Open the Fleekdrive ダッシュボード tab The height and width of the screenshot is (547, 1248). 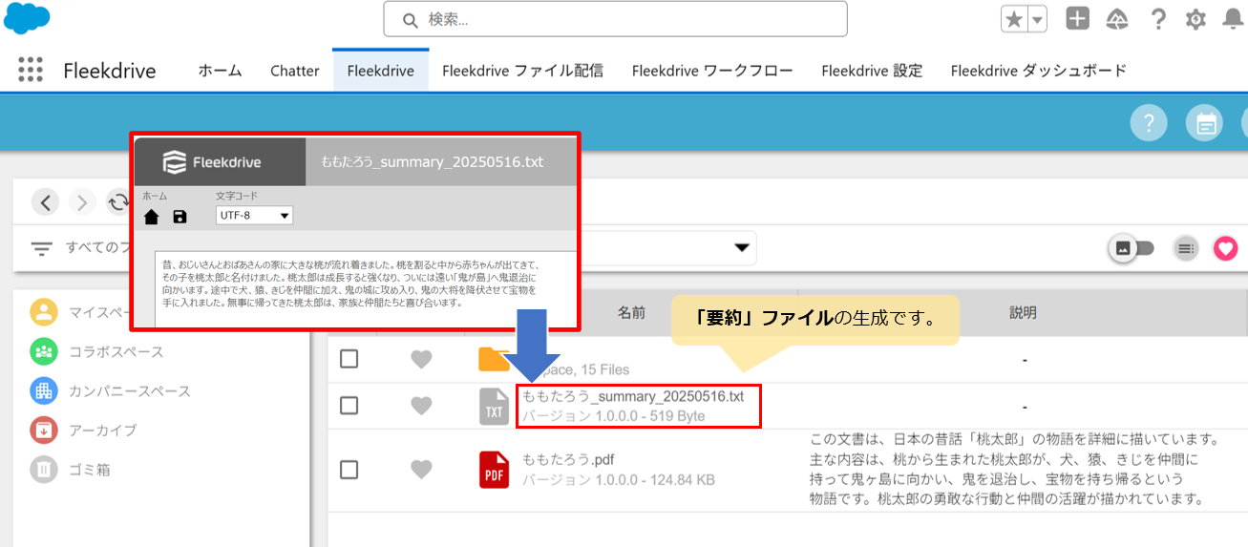1039,71
